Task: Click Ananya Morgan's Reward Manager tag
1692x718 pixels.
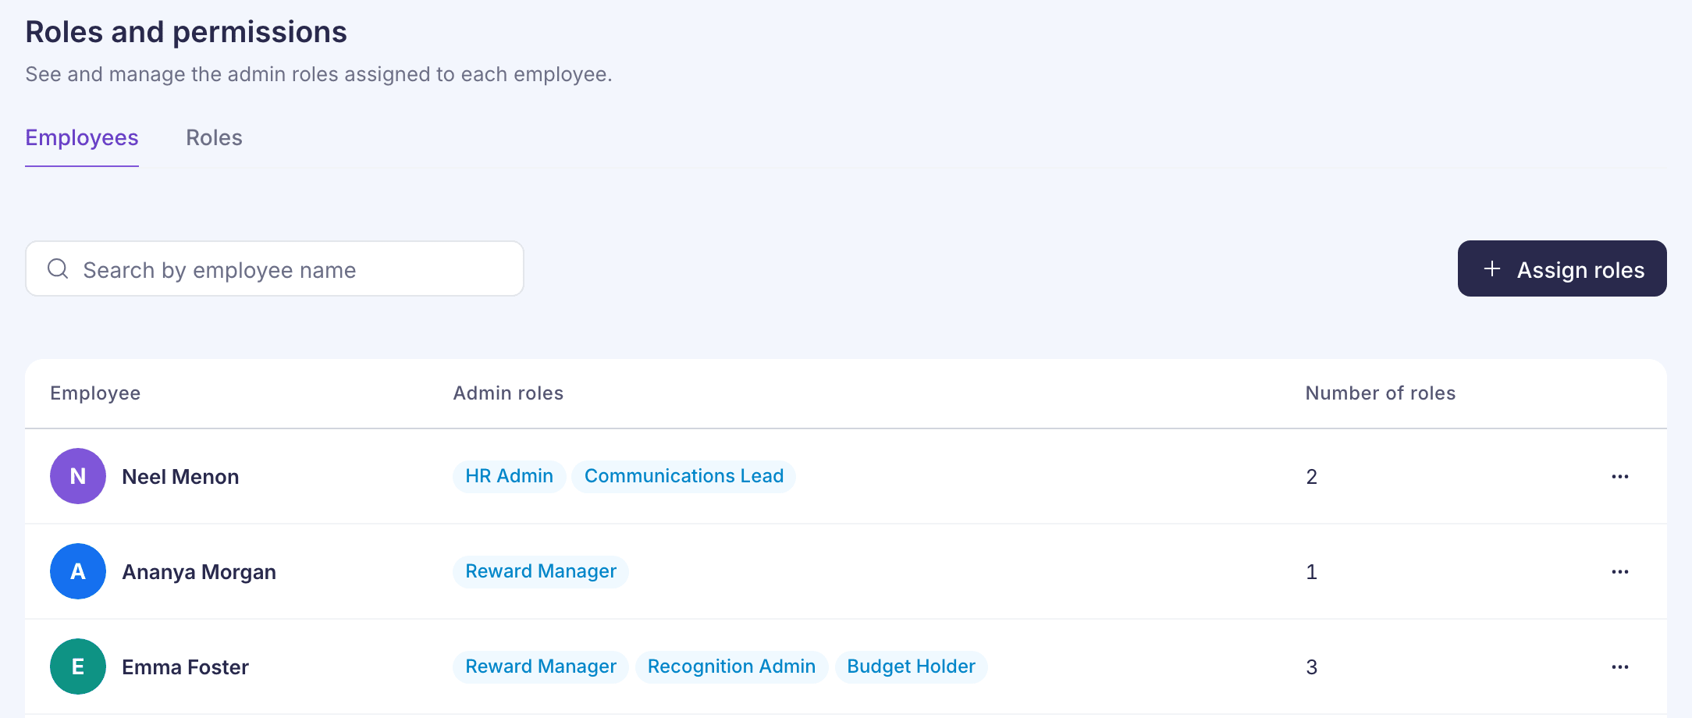Action: (x=541, y=571)
